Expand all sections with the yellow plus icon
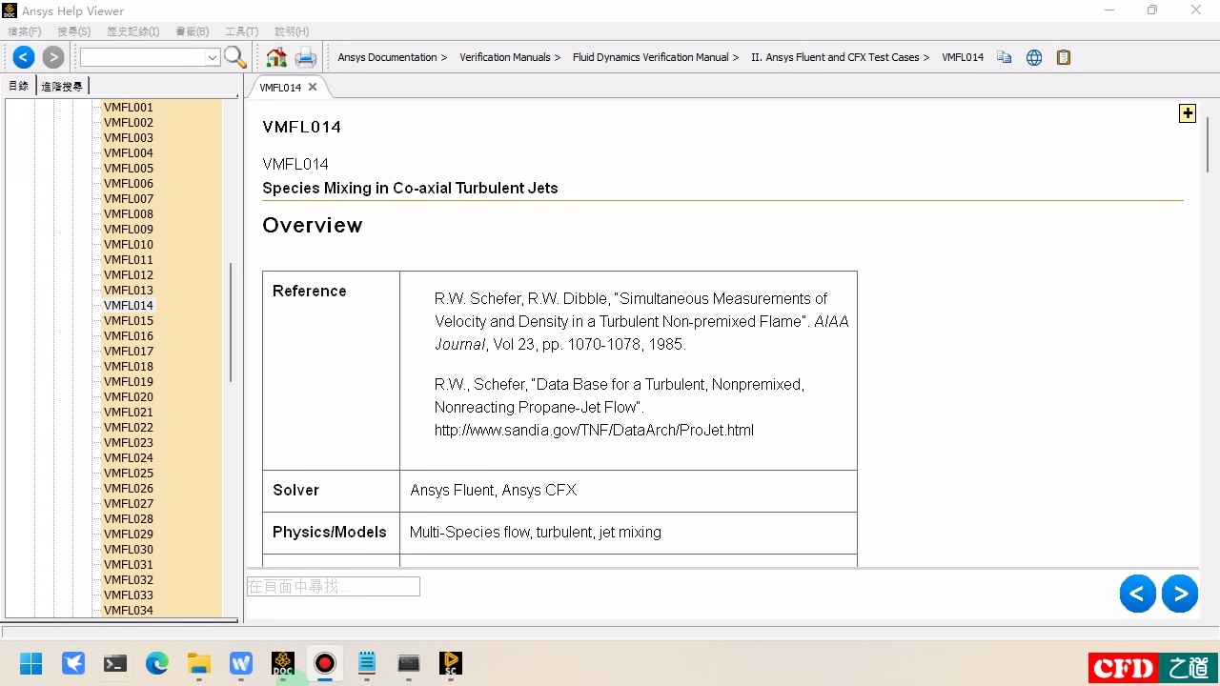This screenshot has height=686, width=1220. [x=1188, y=113]
